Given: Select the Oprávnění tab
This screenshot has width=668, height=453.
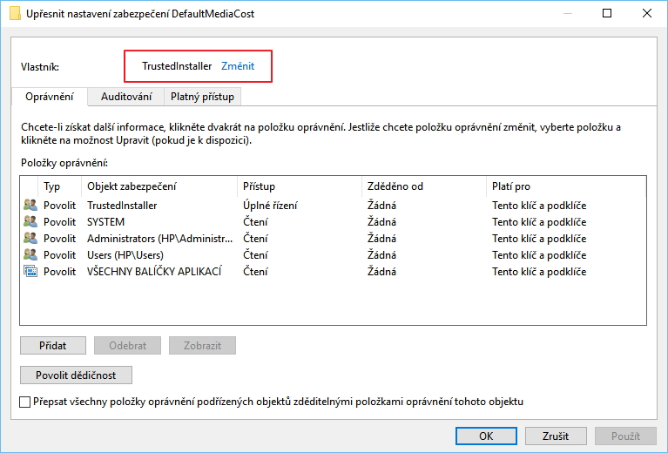Looking at the screenshot, I should click(x=50, y=97).
